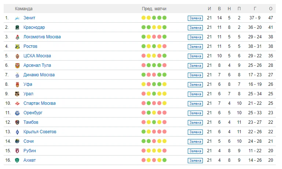Go to Локомотив Москва team page
The height and width of the screenshot is (169, 282).
pyautogui.click(x=42, y=37)
